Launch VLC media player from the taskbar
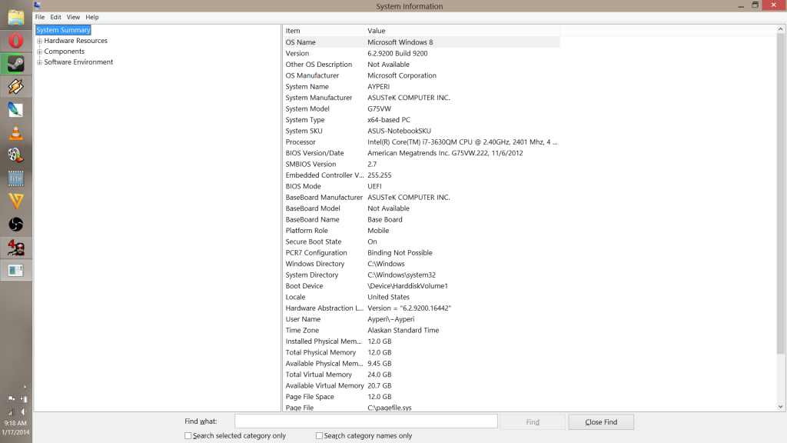Image resolution: width=787 pixels, height=443 pixels. 15,132
